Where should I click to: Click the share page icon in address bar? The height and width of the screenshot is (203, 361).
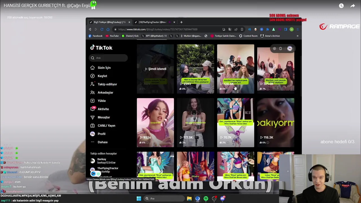pos(236,29)
